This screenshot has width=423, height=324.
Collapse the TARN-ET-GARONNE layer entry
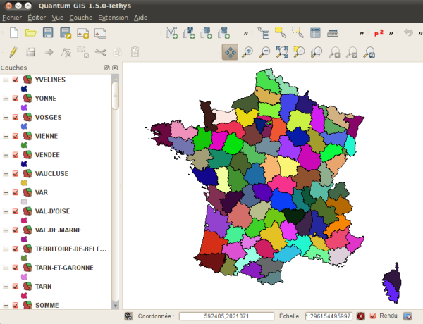(x=6, y=268)
